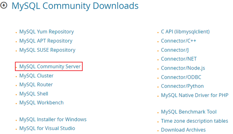The image size is (233, 134).
Task: Select the MySQL Community Server link
Action: 50,66
